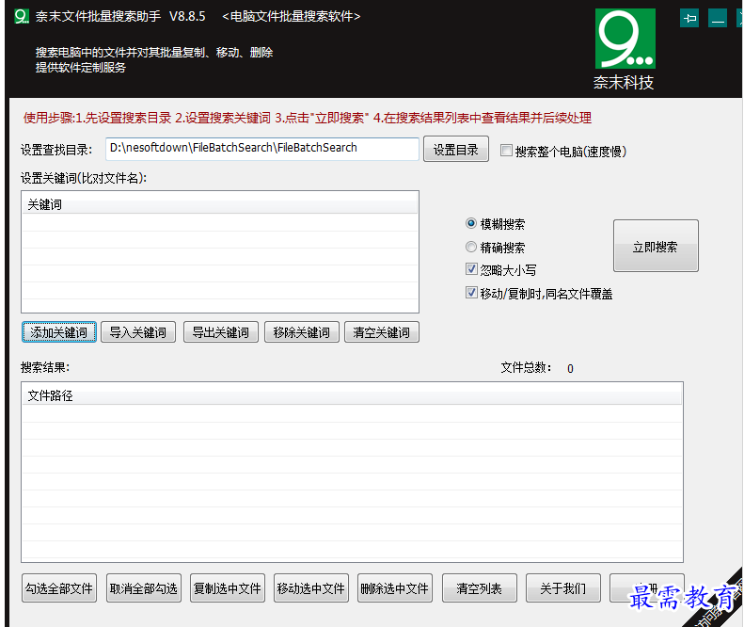Viewport: 744px width, 627px height.
Task: Click the 奈末科技 logo
Action: pos(625,49)
